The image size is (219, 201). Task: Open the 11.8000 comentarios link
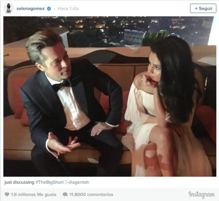click(91, 194)
